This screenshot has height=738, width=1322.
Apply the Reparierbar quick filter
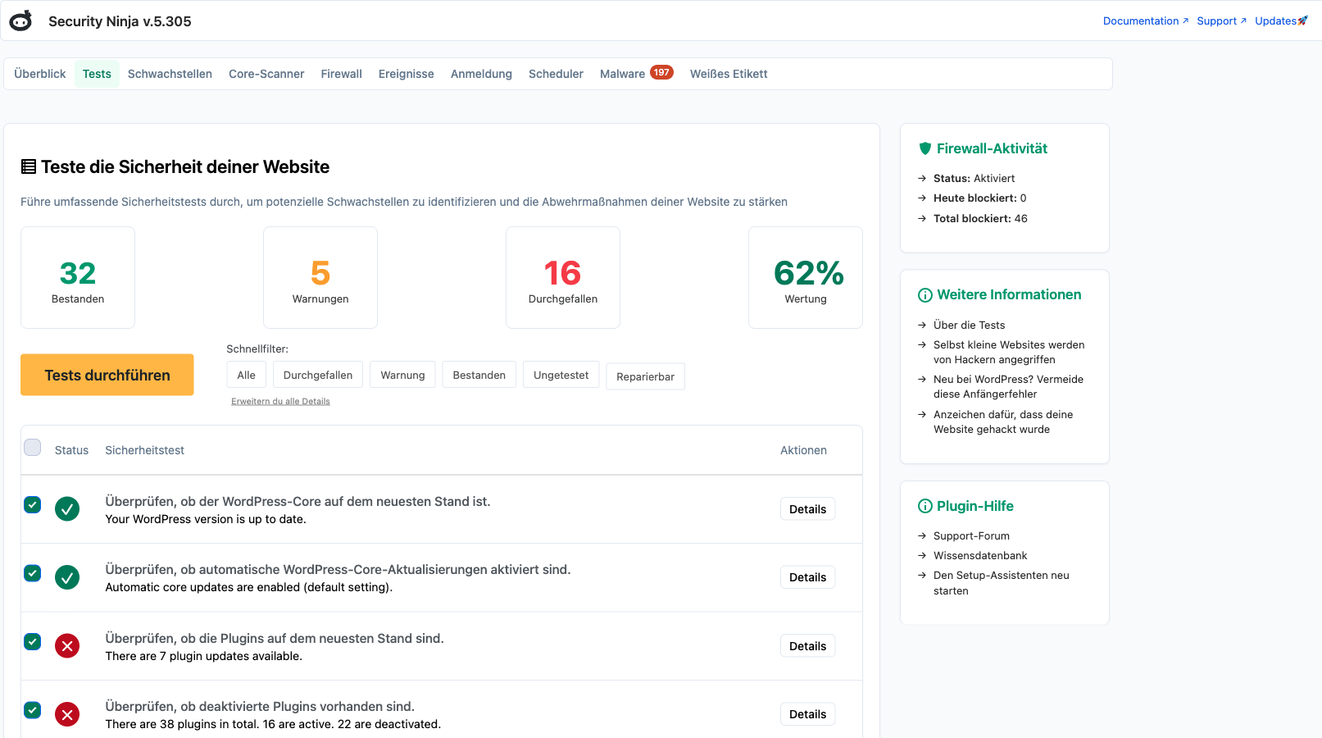click(645, 376)
